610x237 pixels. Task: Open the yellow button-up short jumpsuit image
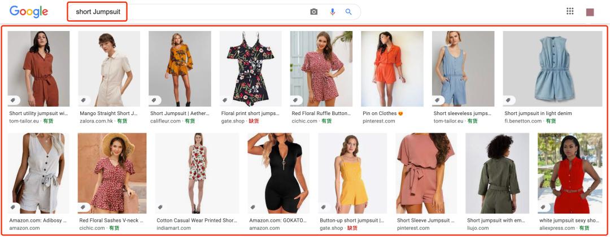(352, 173)
